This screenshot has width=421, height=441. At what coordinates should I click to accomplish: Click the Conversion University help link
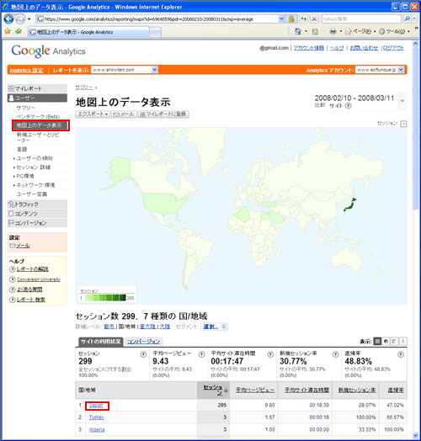(x=39, y=279)
